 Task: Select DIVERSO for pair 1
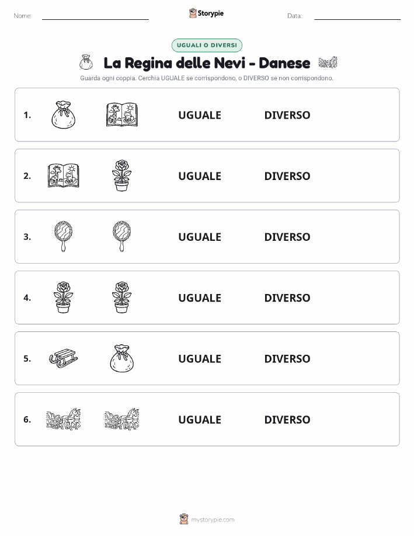pos(287,115)
